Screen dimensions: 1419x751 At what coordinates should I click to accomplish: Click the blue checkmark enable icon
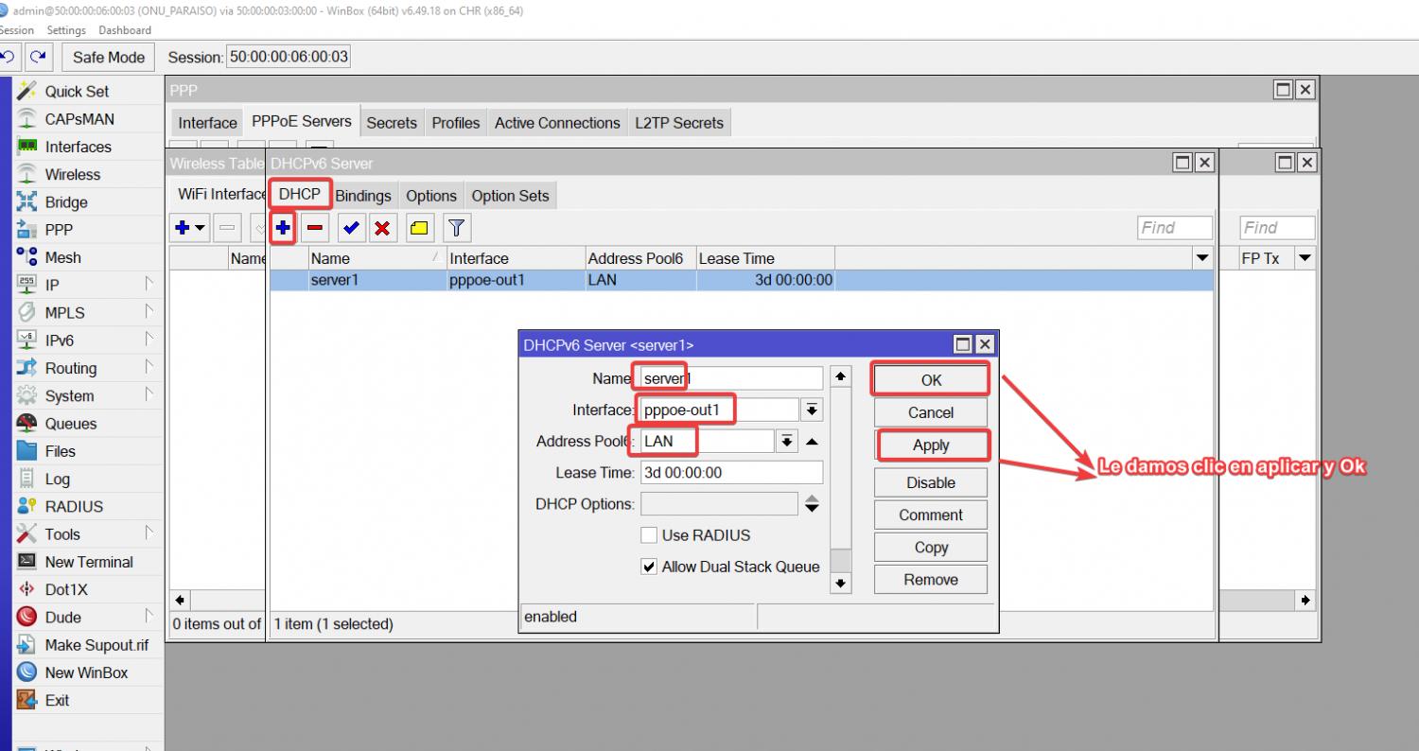tap(351, 228)
